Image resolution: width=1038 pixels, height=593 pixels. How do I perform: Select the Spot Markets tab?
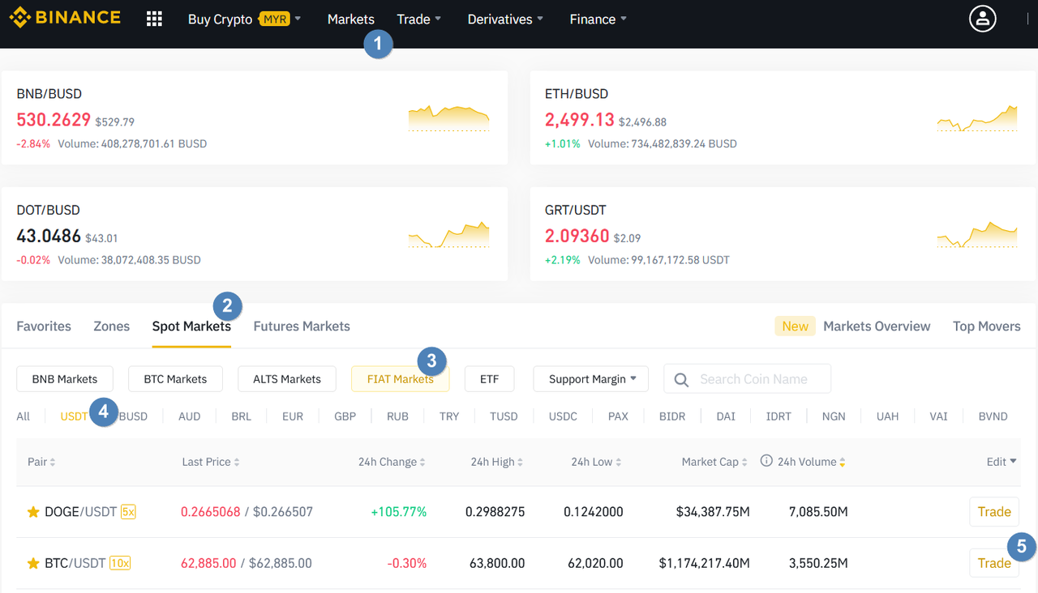pos(191,326)
